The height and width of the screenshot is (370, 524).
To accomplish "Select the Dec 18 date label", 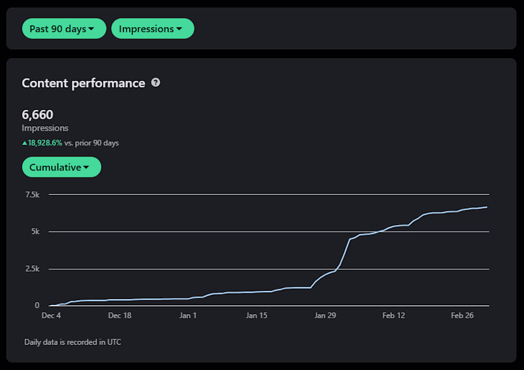I will pyautogui.click(x=120, y=316).
